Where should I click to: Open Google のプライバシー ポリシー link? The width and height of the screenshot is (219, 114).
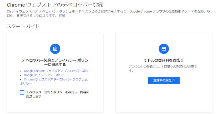(x=46, y=75)
